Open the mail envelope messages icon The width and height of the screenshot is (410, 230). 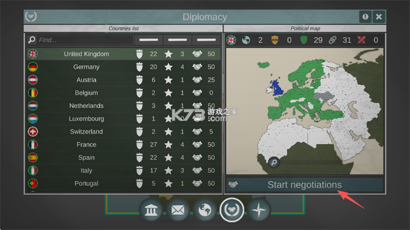click(178, 210)
